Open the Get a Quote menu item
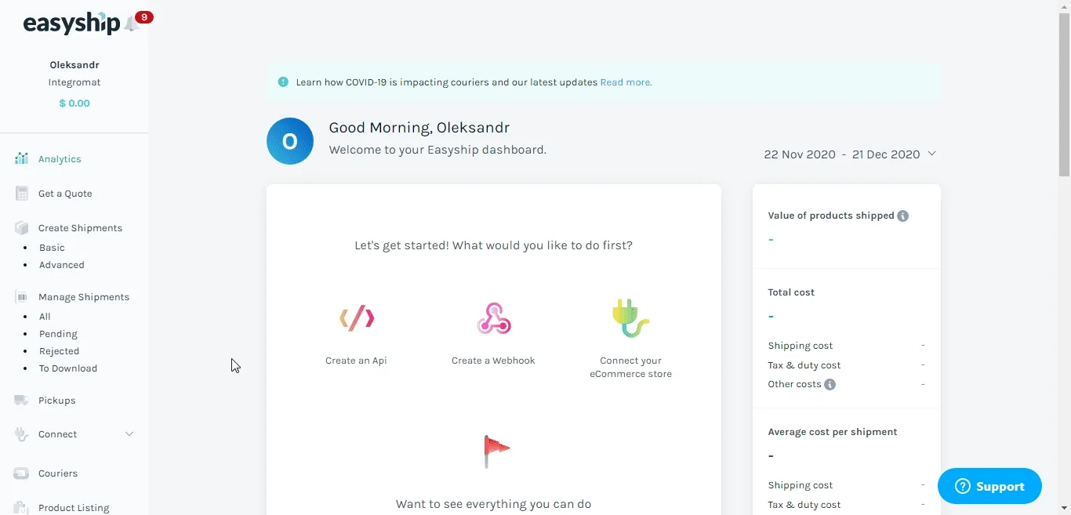The width and height of the screenshot is (1071, 515). coord(65,194)
